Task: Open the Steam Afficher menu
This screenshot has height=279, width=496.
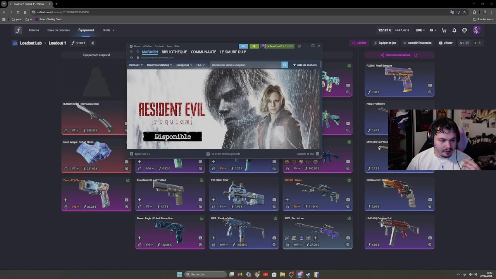Action: 147,46
